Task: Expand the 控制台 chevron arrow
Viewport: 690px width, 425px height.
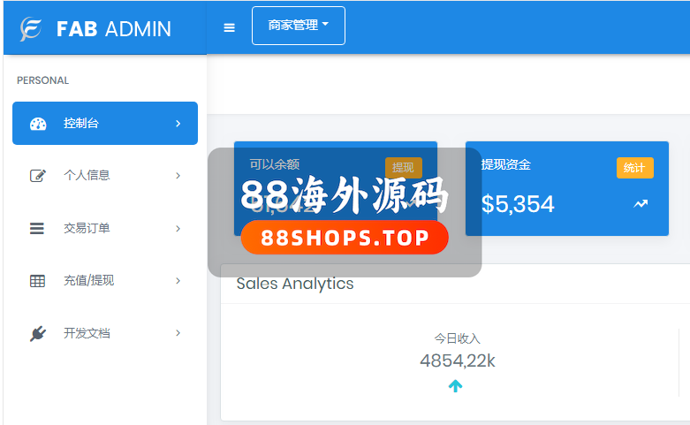Action: pyautogui.click(x=178, y=124)
